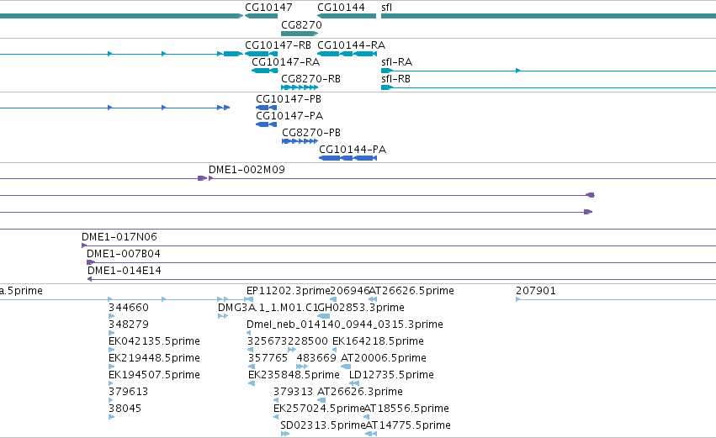Screen dimensions: 716x438
Task: Open the CG10147-RB transcript label
Action: [278, 45]
